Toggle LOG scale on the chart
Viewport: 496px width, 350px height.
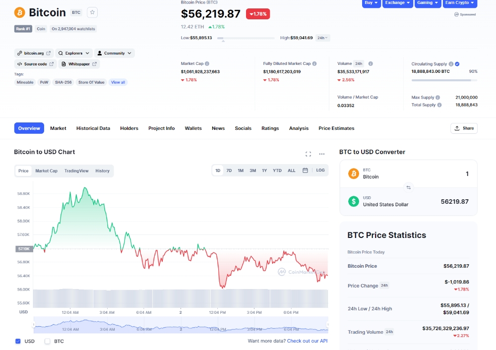click(x=320, y=170)
